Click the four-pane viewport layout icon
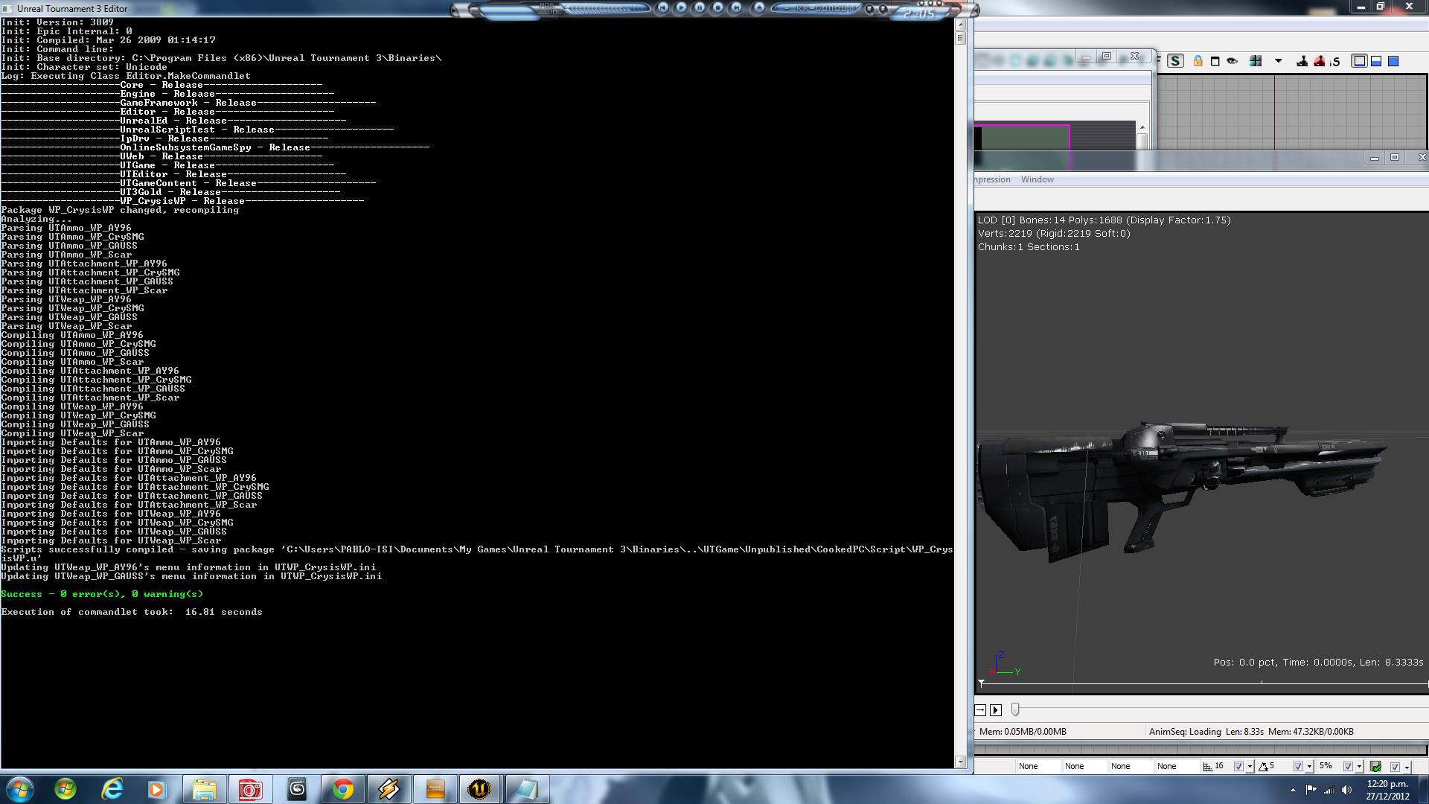 pyautogui.click(x=1256, y=61)
